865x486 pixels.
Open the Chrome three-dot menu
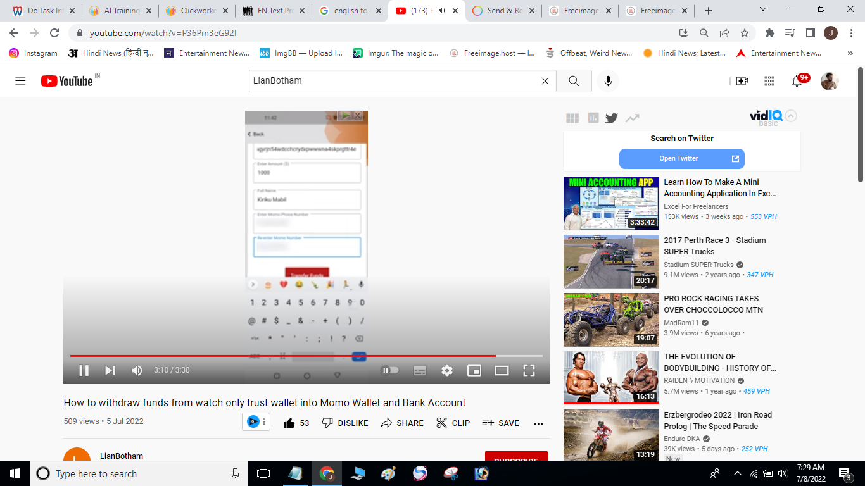(850, 33)
